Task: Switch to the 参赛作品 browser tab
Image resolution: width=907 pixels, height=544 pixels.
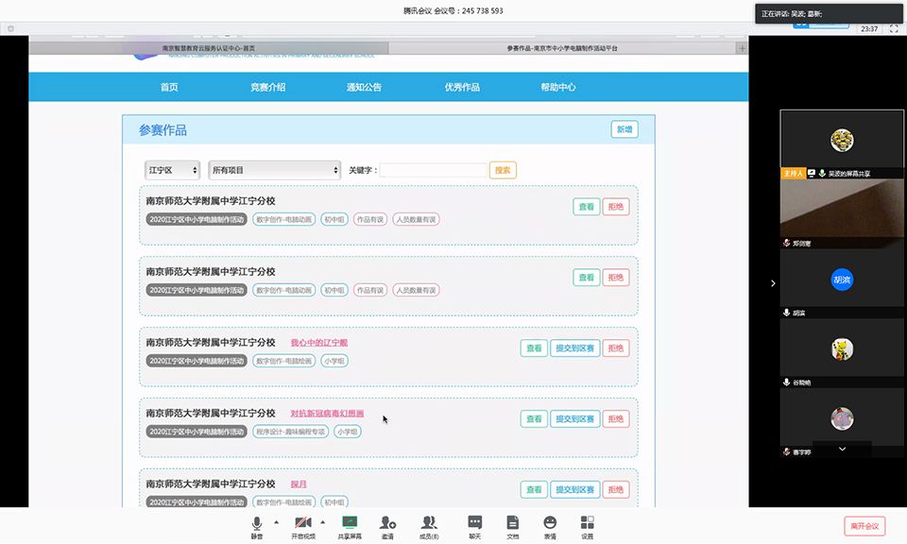Action: pyautogui.click(x=562, y=48)
